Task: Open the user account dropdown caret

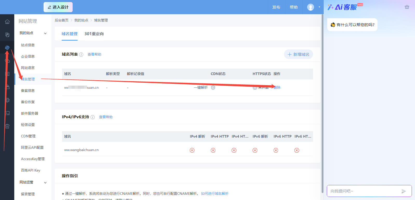Action: [x=319, y=7]
